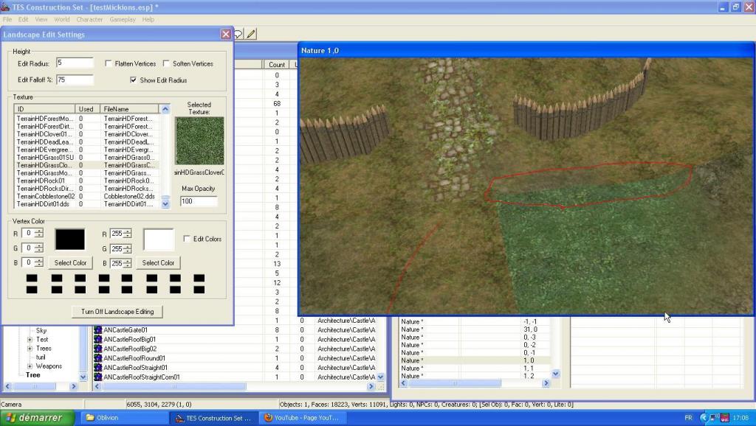This screenshot has height=426, width=756.
Task: Click the ANCastleRoofStraightCorn01 object icon
Action: pos(98,377)
